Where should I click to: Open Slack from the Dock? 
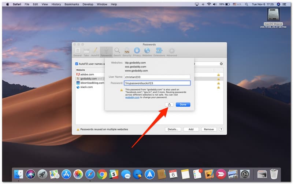point(114,174)
